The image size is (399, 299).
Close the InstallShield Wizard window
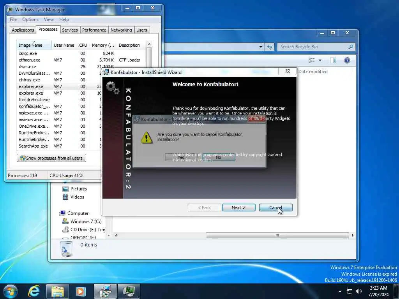288,72
